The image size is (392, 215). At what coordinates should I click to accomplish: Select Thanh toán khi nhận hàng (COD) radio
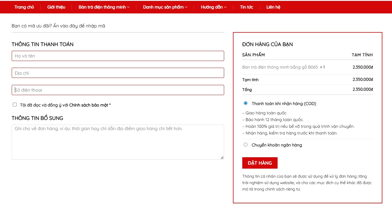click(x=245, y=103)
